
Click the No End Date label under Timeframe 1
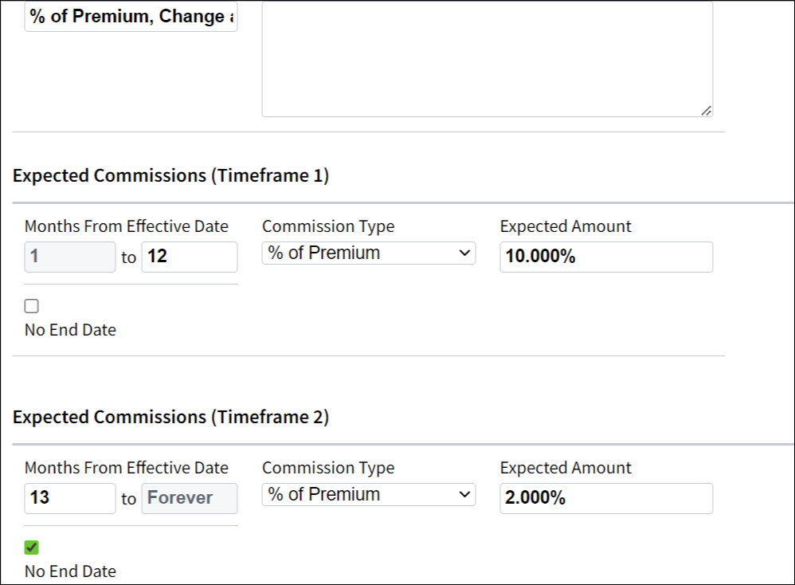click(x=69, y=329)
